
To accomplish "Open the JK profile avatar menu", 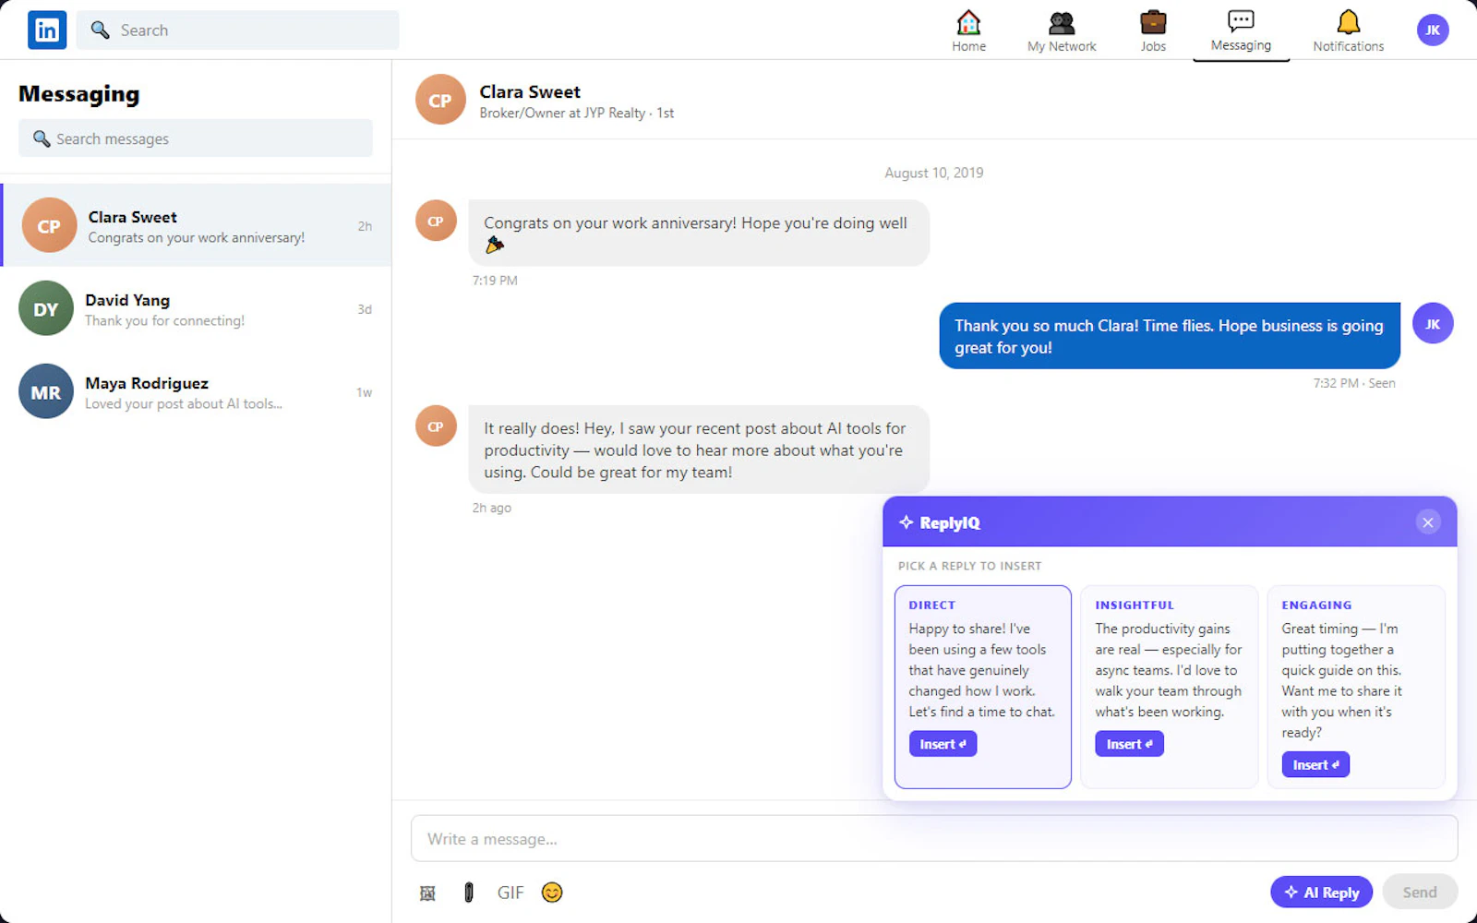I will [1433, 30].
